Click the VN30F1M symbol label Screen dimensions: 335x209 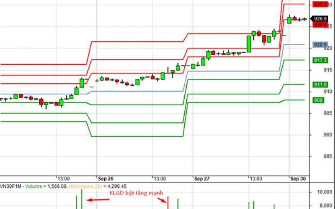click(11, 186)
